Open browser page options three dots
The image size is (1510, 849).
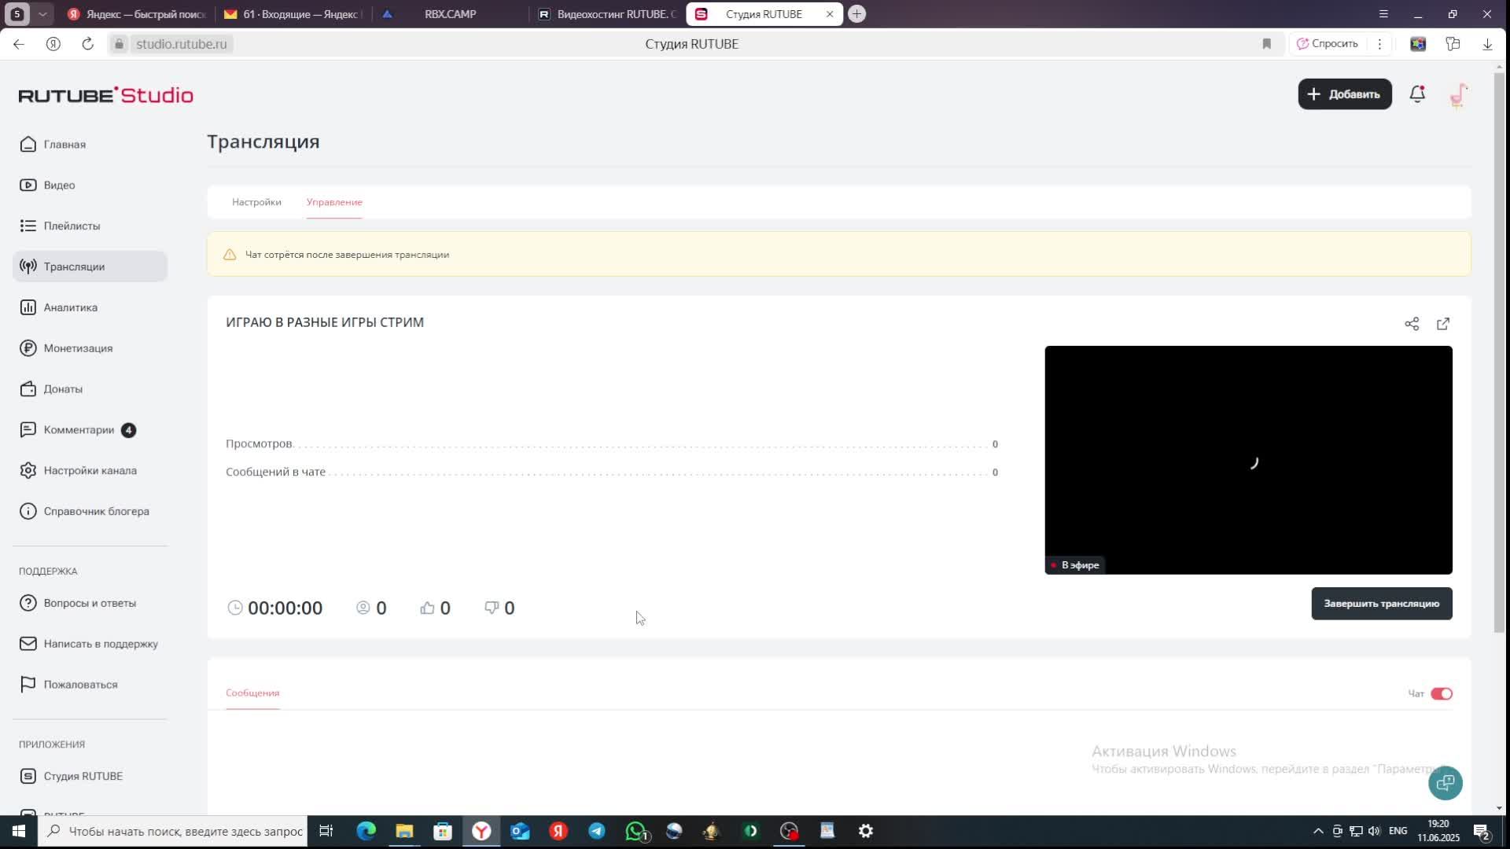click(1379, 44)
